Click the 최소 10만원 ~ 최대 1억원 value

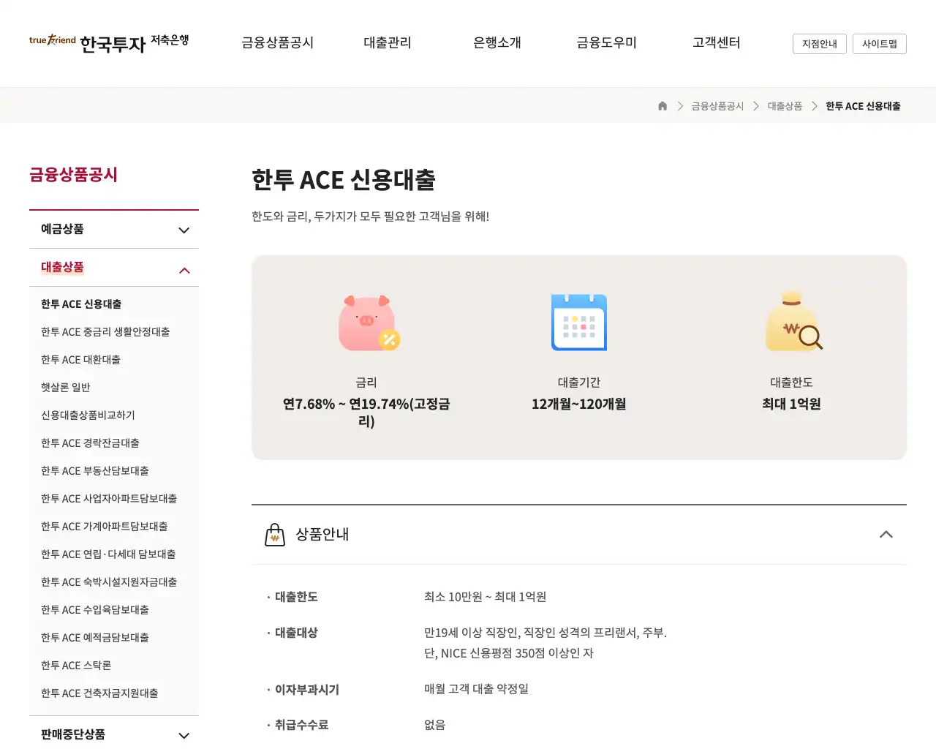tap(485, 597)
